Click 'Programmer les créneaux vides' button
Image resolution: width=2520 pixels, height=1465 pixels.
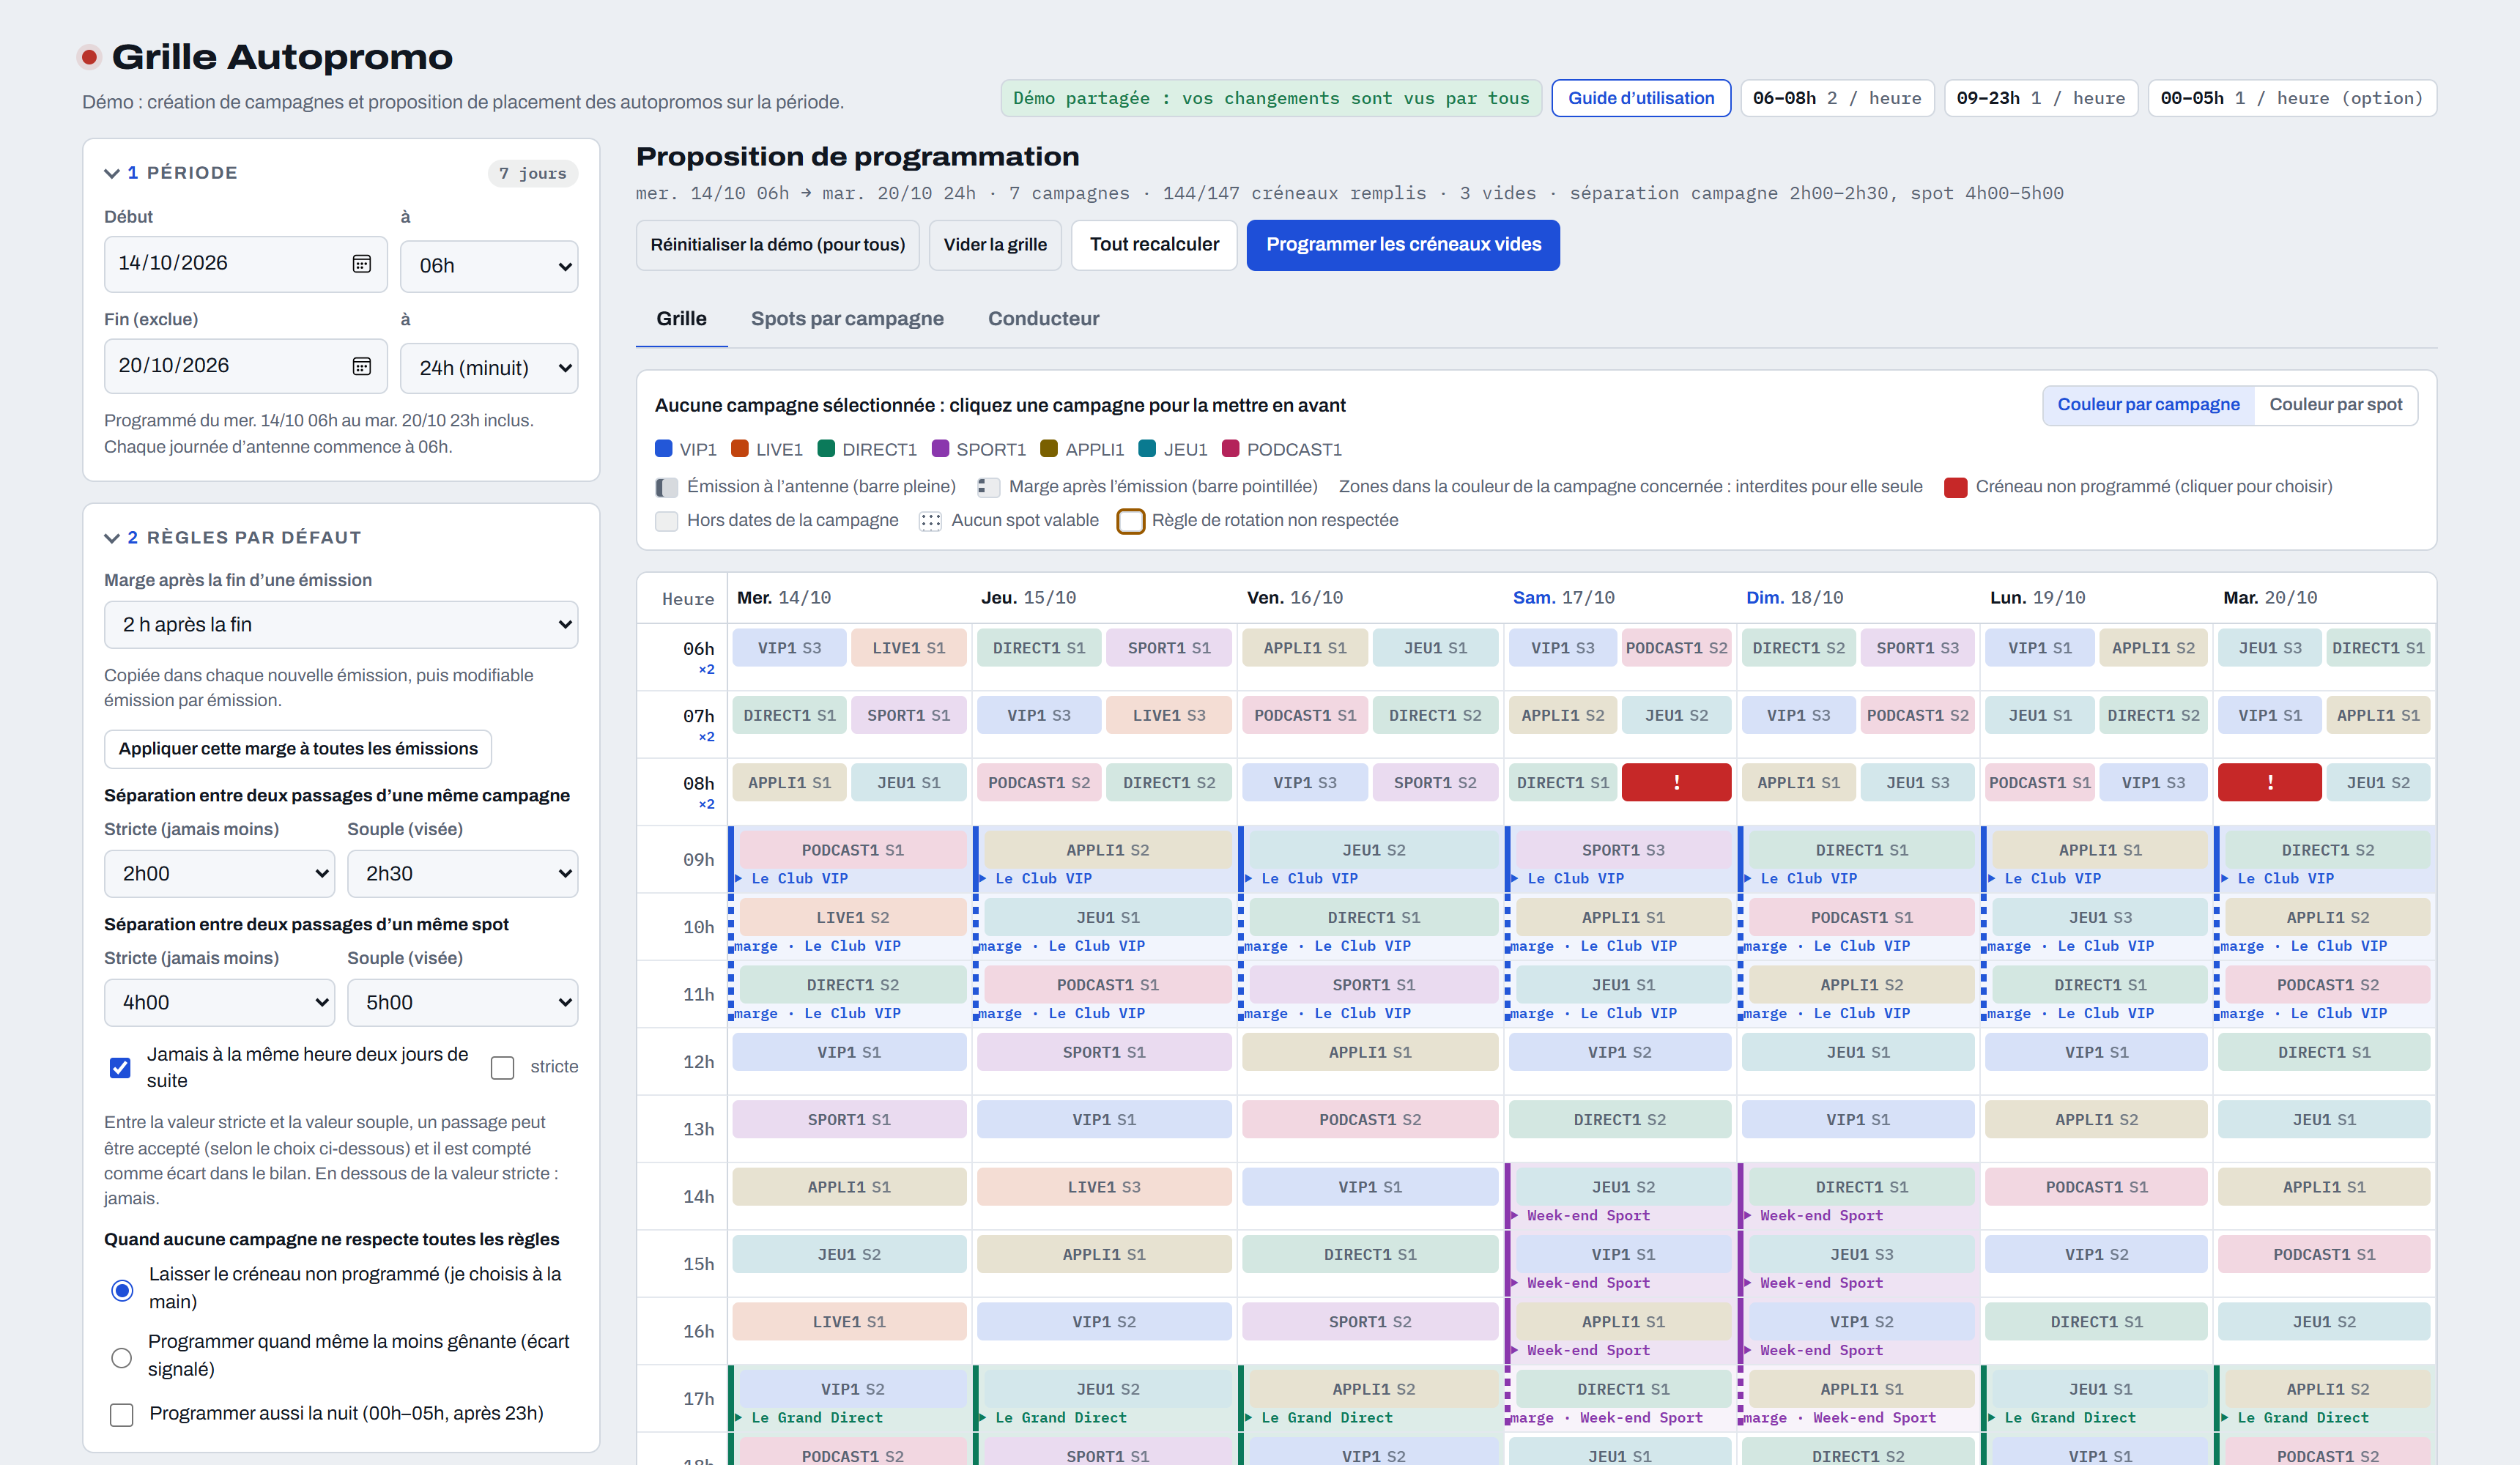click(x=1403, y=245)
